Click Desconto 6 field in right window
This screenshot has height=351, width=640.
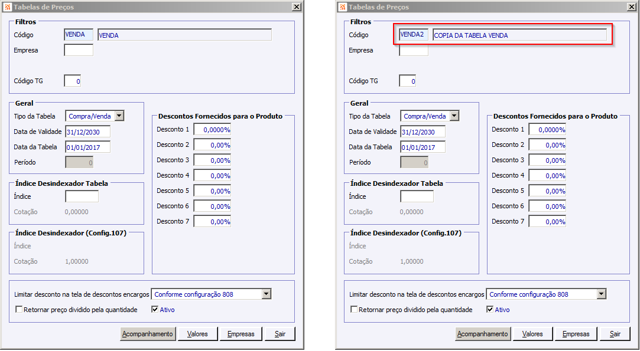[x=547, y=206]
